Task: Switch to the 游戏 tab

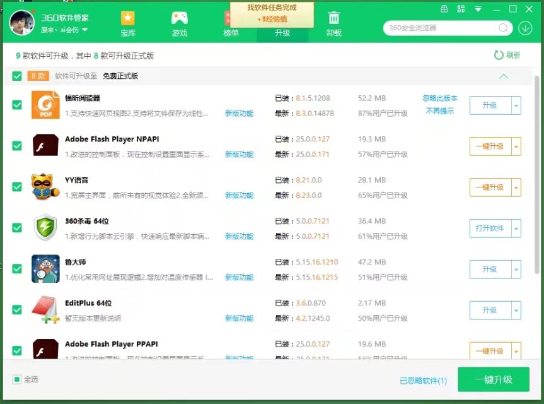Action: (180, 23)
